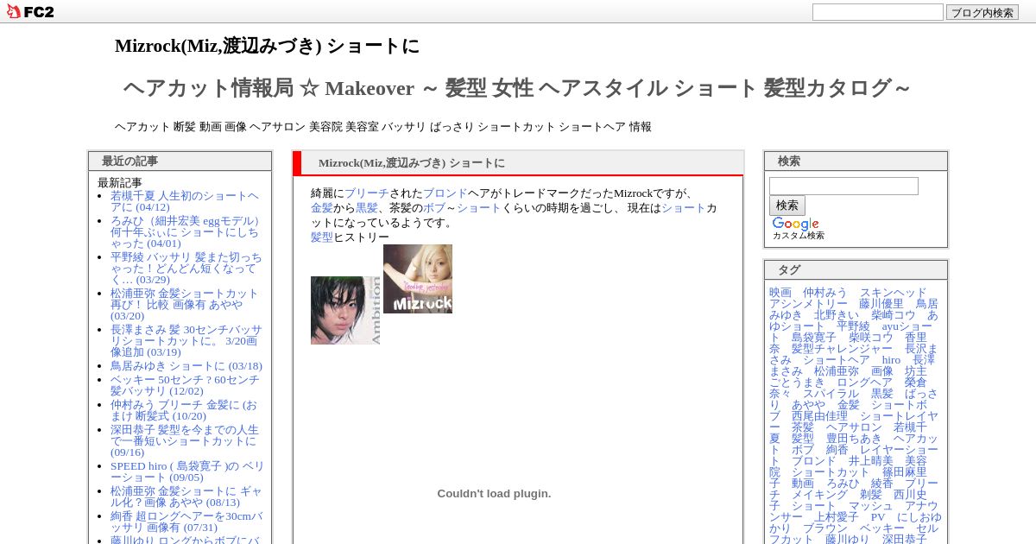Select the ろみひ tag
The image size is (1036, 544).
pyautogui.click(x=842, y=484)
